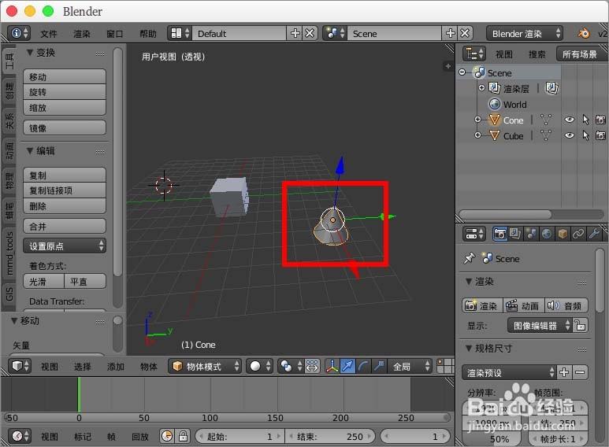The width and height of the screenshot is (609, 447).
Task: Set shading to 平直
Action: (x=85, y=281)
